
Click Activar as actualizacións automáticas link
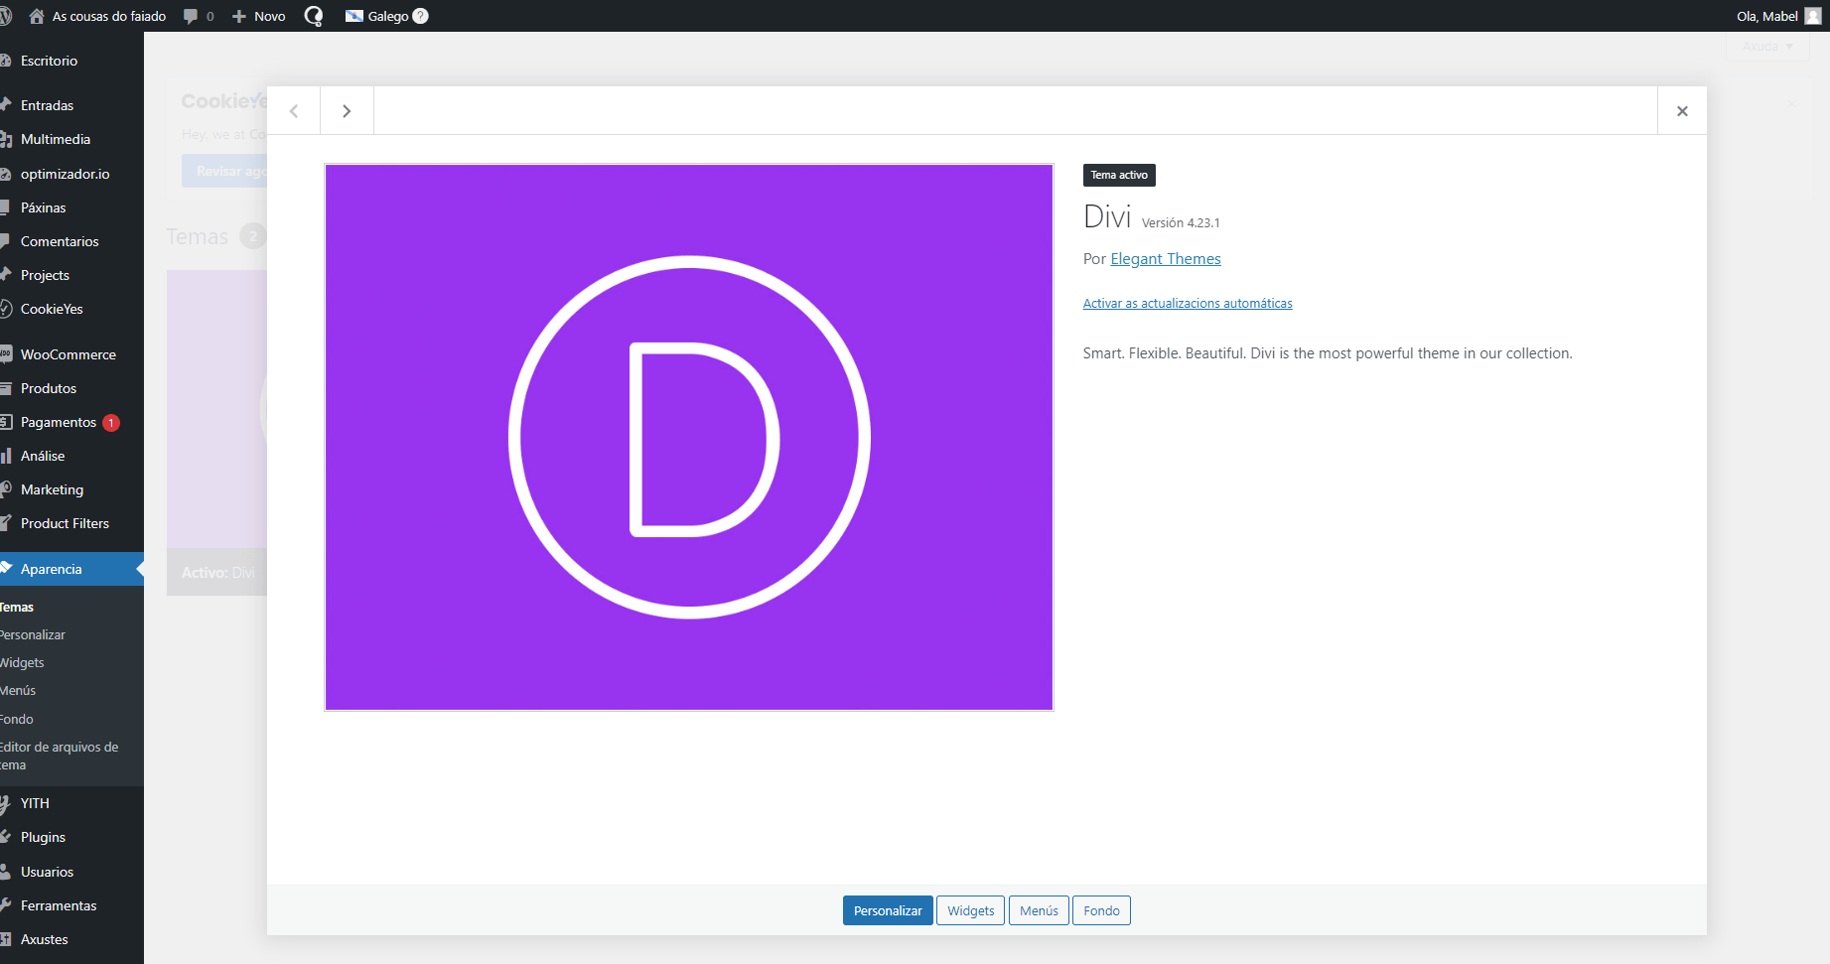click(1188, 304)
